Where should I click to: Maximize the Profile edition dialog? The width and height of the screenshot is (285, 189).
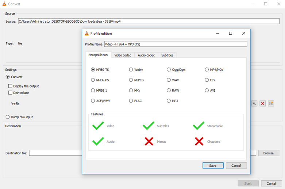[x=231, y=33]
